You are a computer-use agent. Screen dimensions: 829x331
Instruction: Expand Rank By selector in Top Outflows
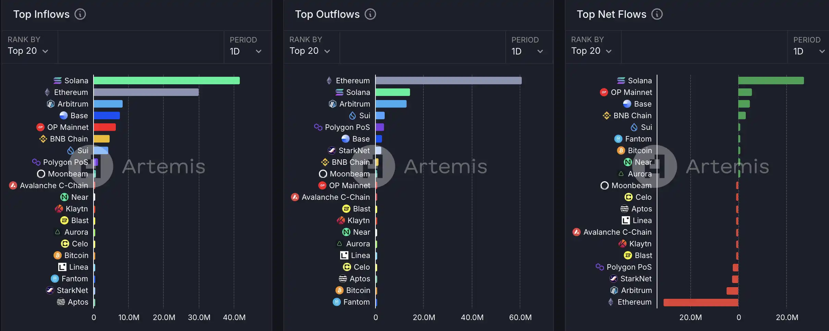pyautogui.click(x=310, y=51)
